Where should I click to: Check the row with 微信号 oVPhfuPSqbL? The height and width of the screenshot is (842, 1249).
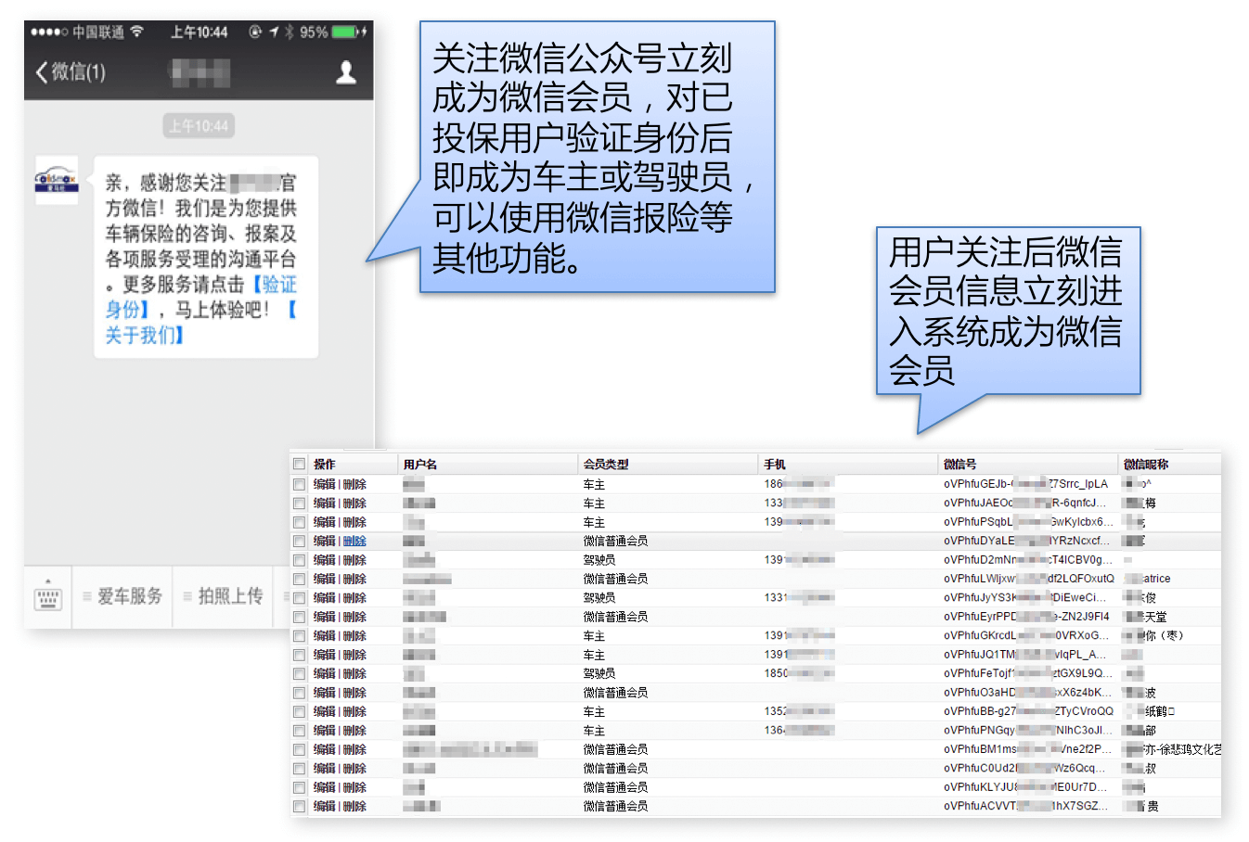pos(299,522)
